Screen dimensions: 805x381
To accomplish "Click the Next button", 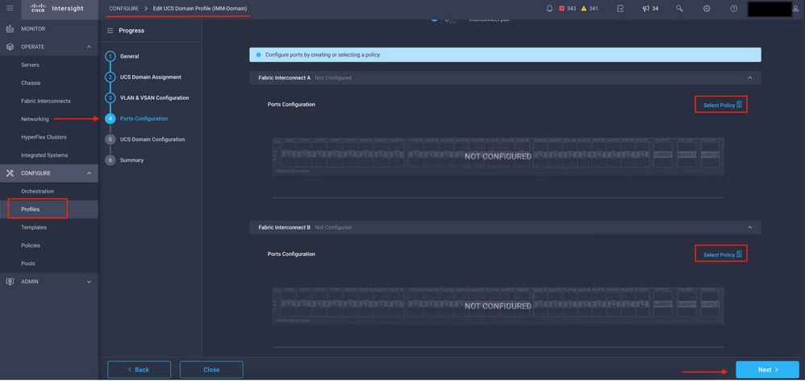I will (768, 370).
